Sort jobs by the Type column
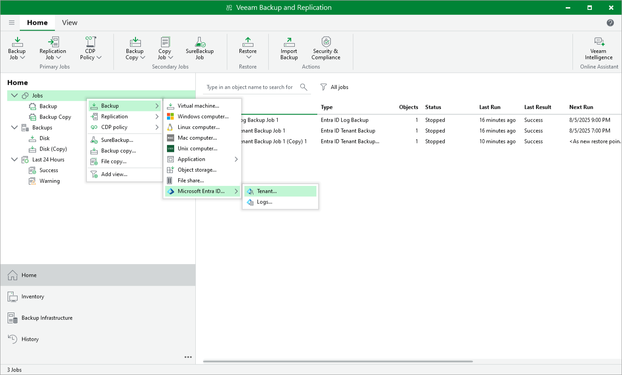Screen dimensions: 622x375 pyautogui.click(x=327, y=107)
